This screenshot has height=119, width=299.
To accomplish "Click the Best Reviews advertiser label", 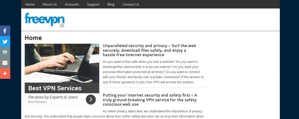I will [x=37, y=102].
